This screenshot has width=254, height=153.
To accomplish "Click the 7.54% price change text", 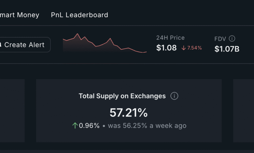I will click(194, 48).
